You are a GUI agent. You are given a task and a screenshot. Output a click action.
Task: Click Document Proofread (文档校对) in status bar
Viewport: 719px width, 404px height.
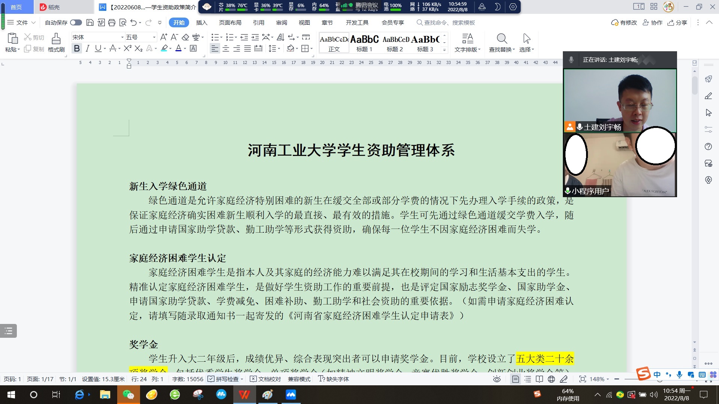(266, 379)
